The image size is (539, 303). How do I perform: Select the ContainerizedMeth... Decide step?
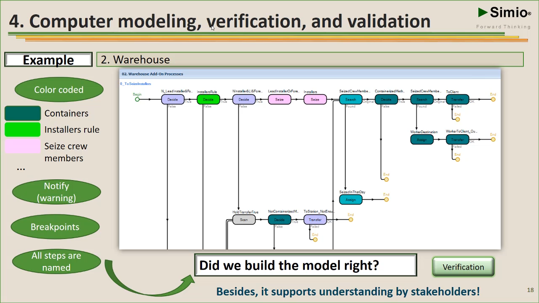[x=386, y=100]
